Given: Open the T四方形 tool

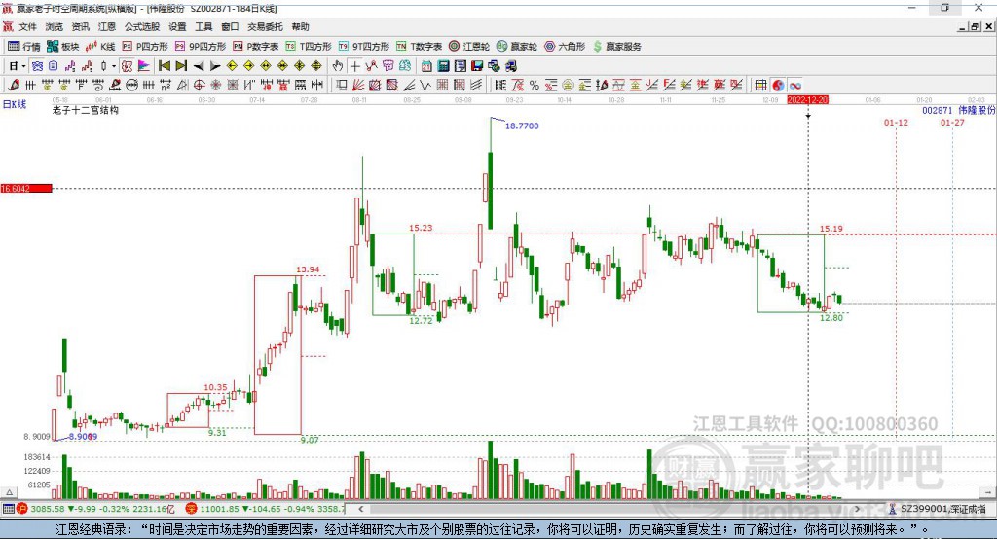Looking at the screenshot, I should [x=309, y=47].
